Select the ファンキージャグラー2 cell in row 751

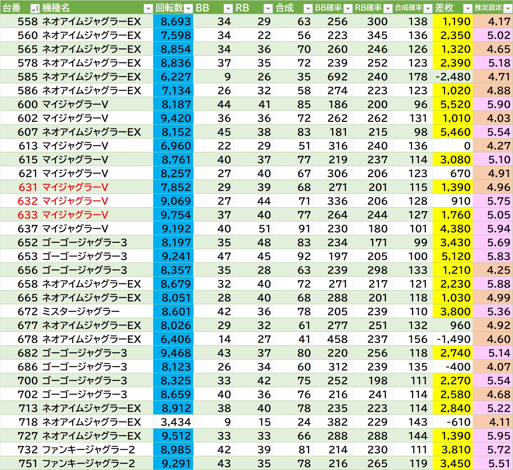click(88, 463)
